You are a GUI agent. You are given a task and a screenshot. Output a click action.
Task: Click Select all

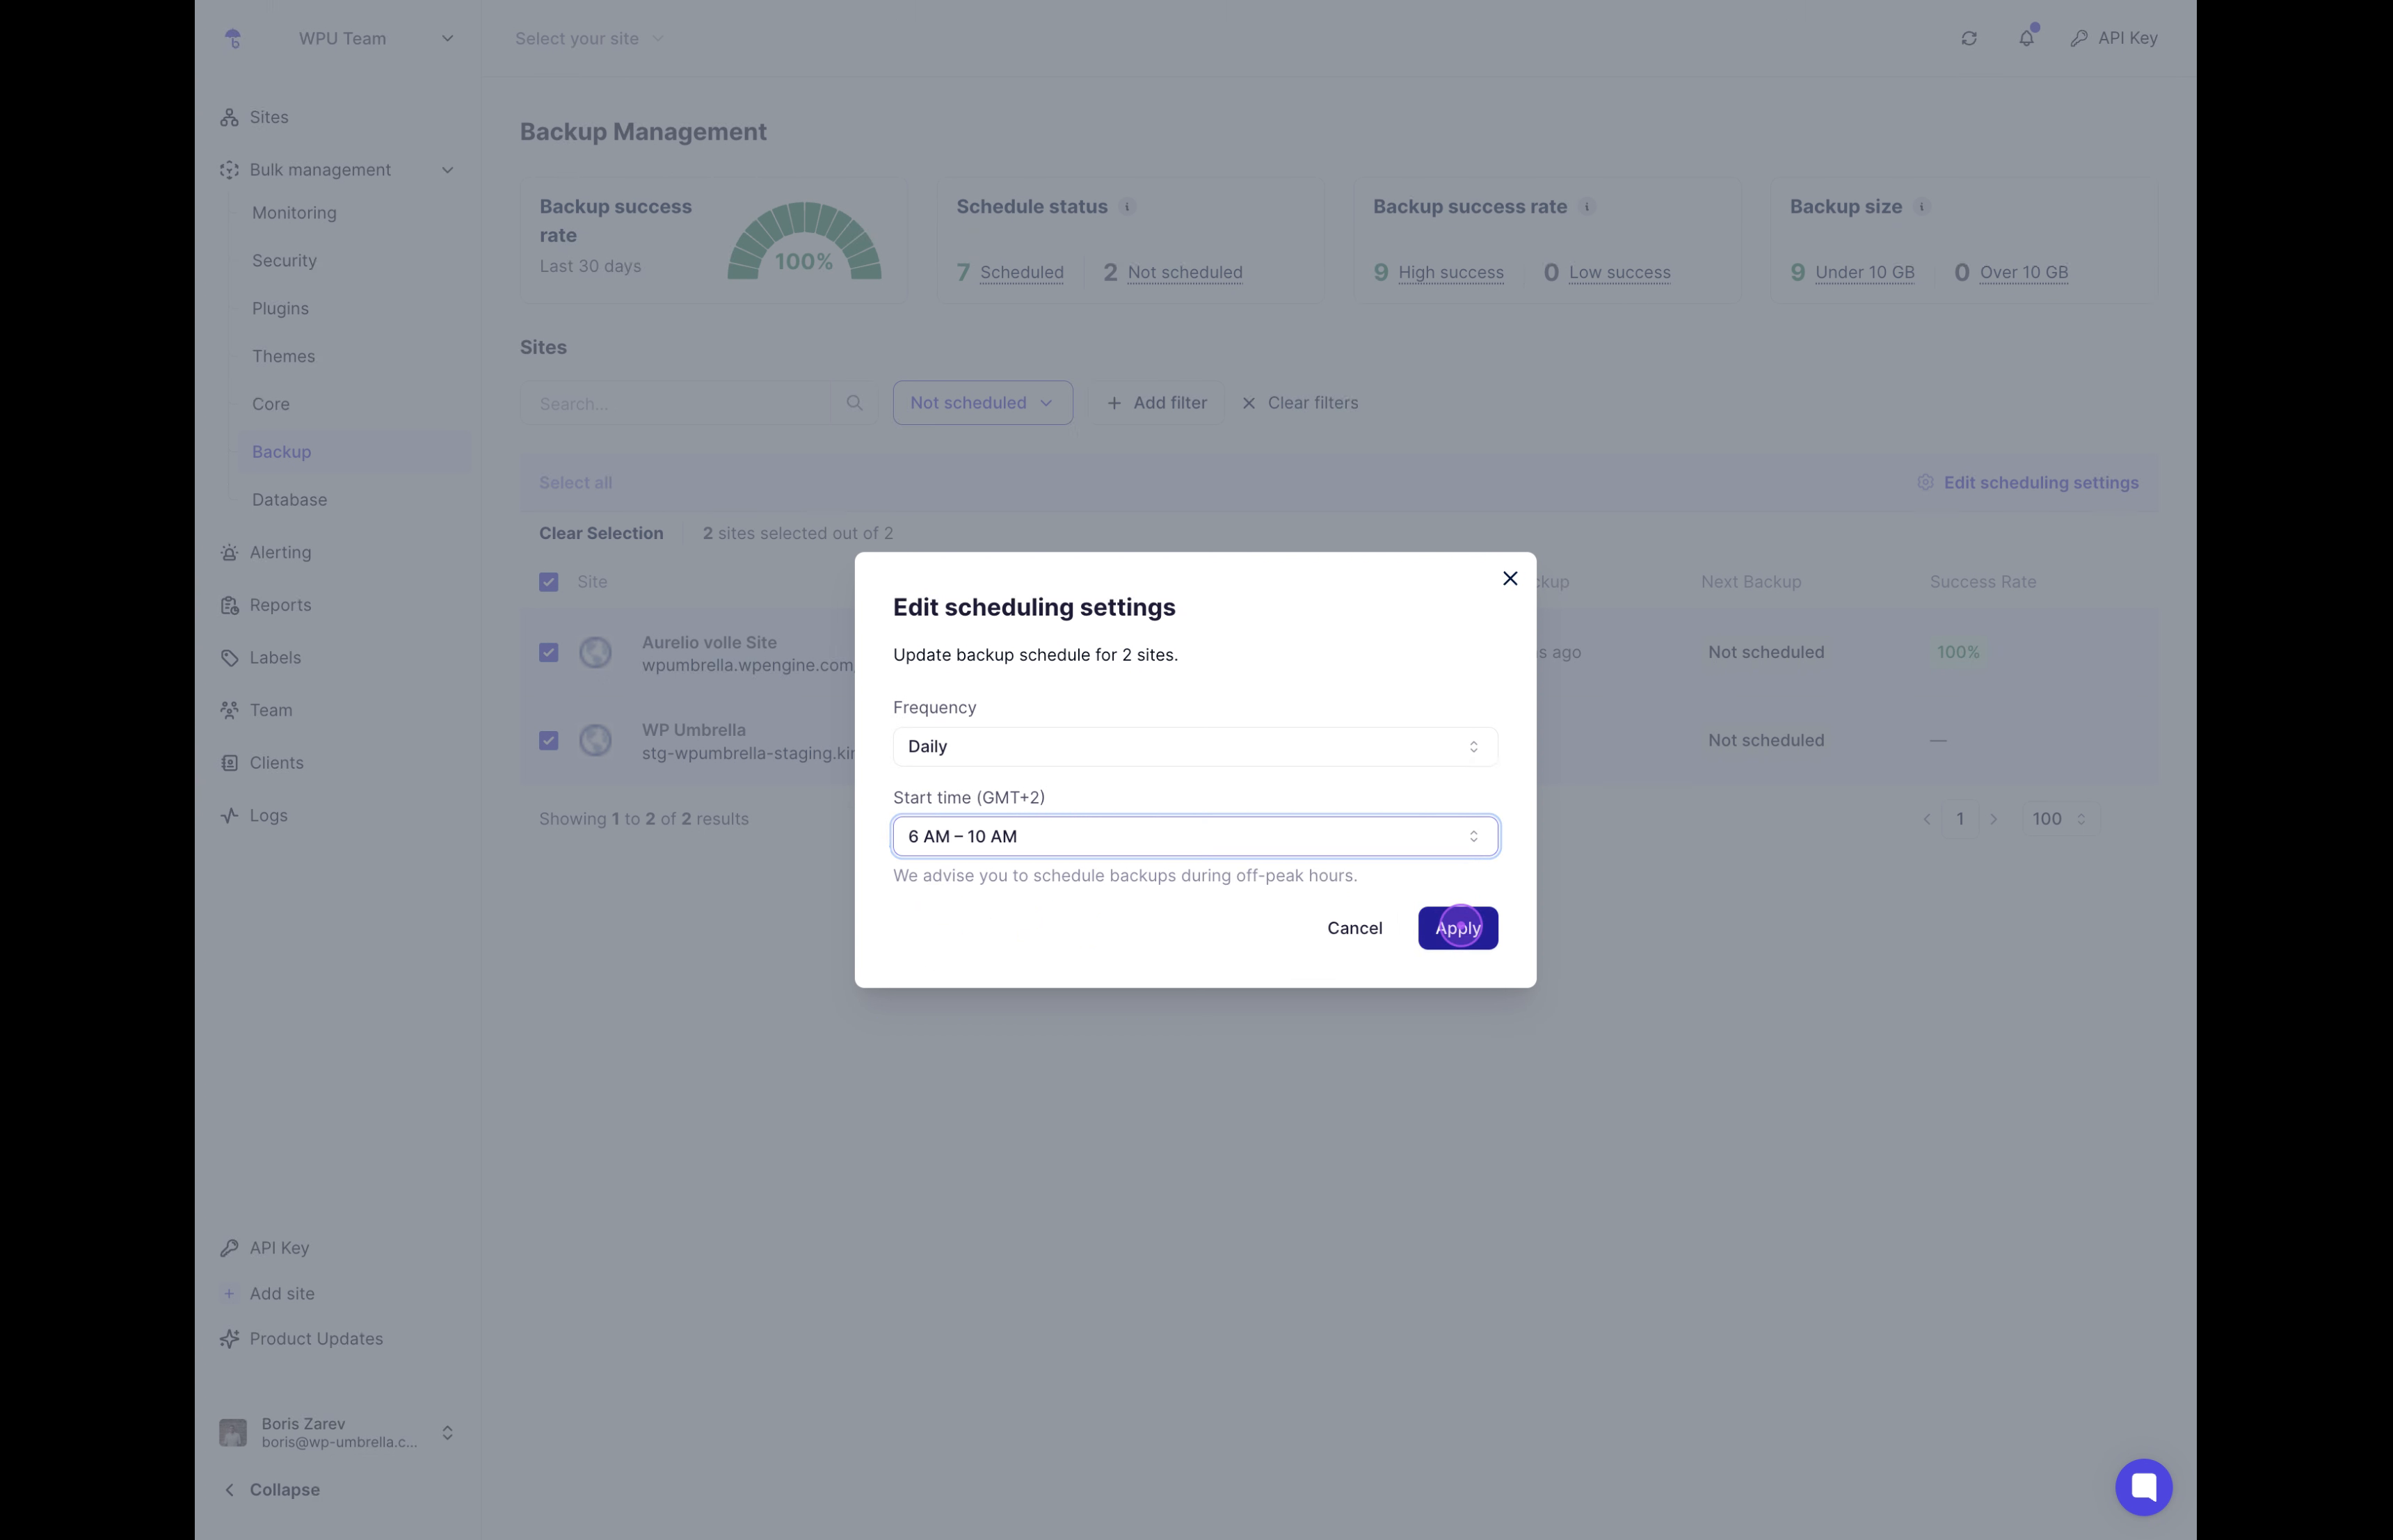pyautogui.click(x=575, y=483)
